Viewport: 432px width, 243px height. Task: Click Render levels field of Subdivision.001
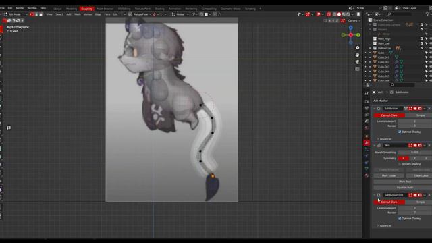point(415,213)
